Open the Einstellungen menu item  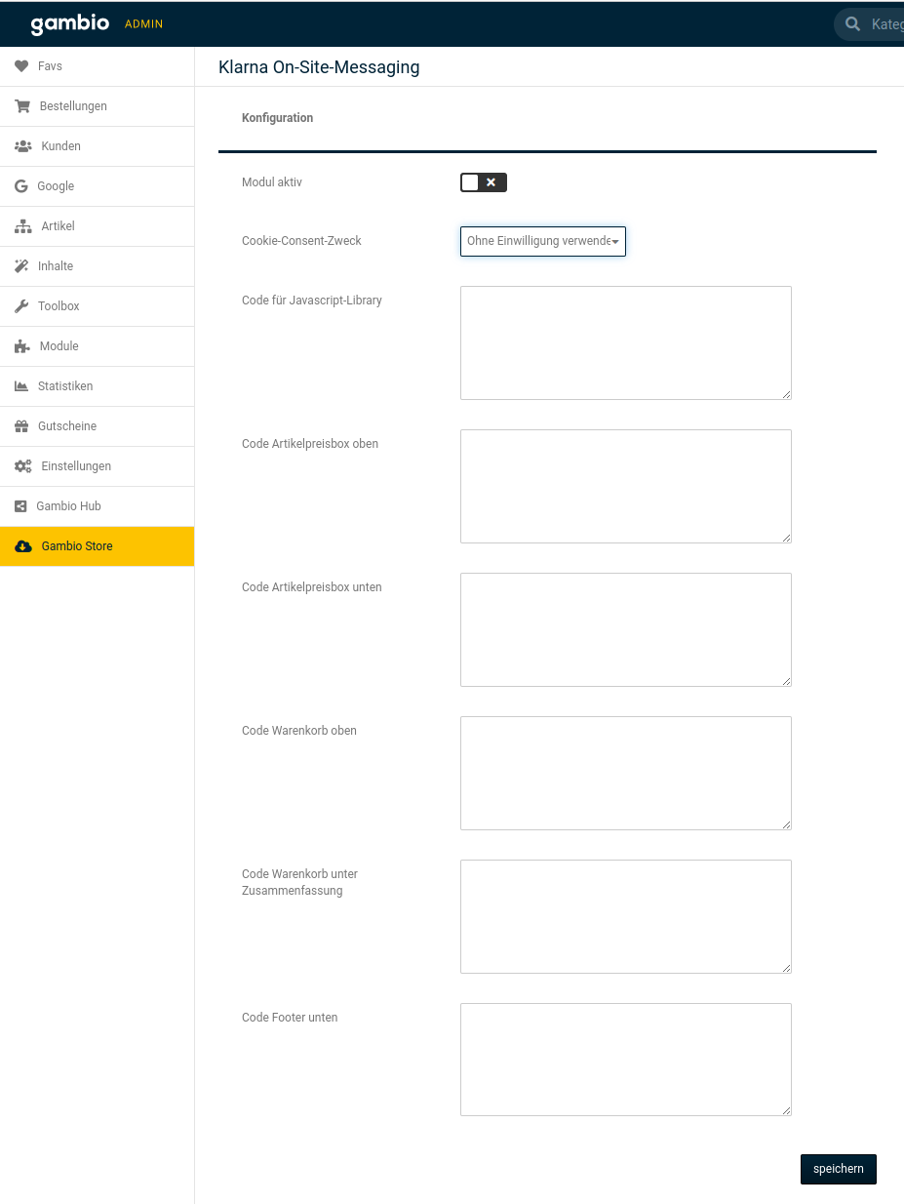(x=75, y=466)
